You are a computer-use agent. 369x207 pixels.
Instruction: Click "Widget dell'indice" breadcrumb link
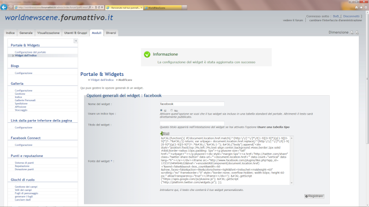[102, 80]
